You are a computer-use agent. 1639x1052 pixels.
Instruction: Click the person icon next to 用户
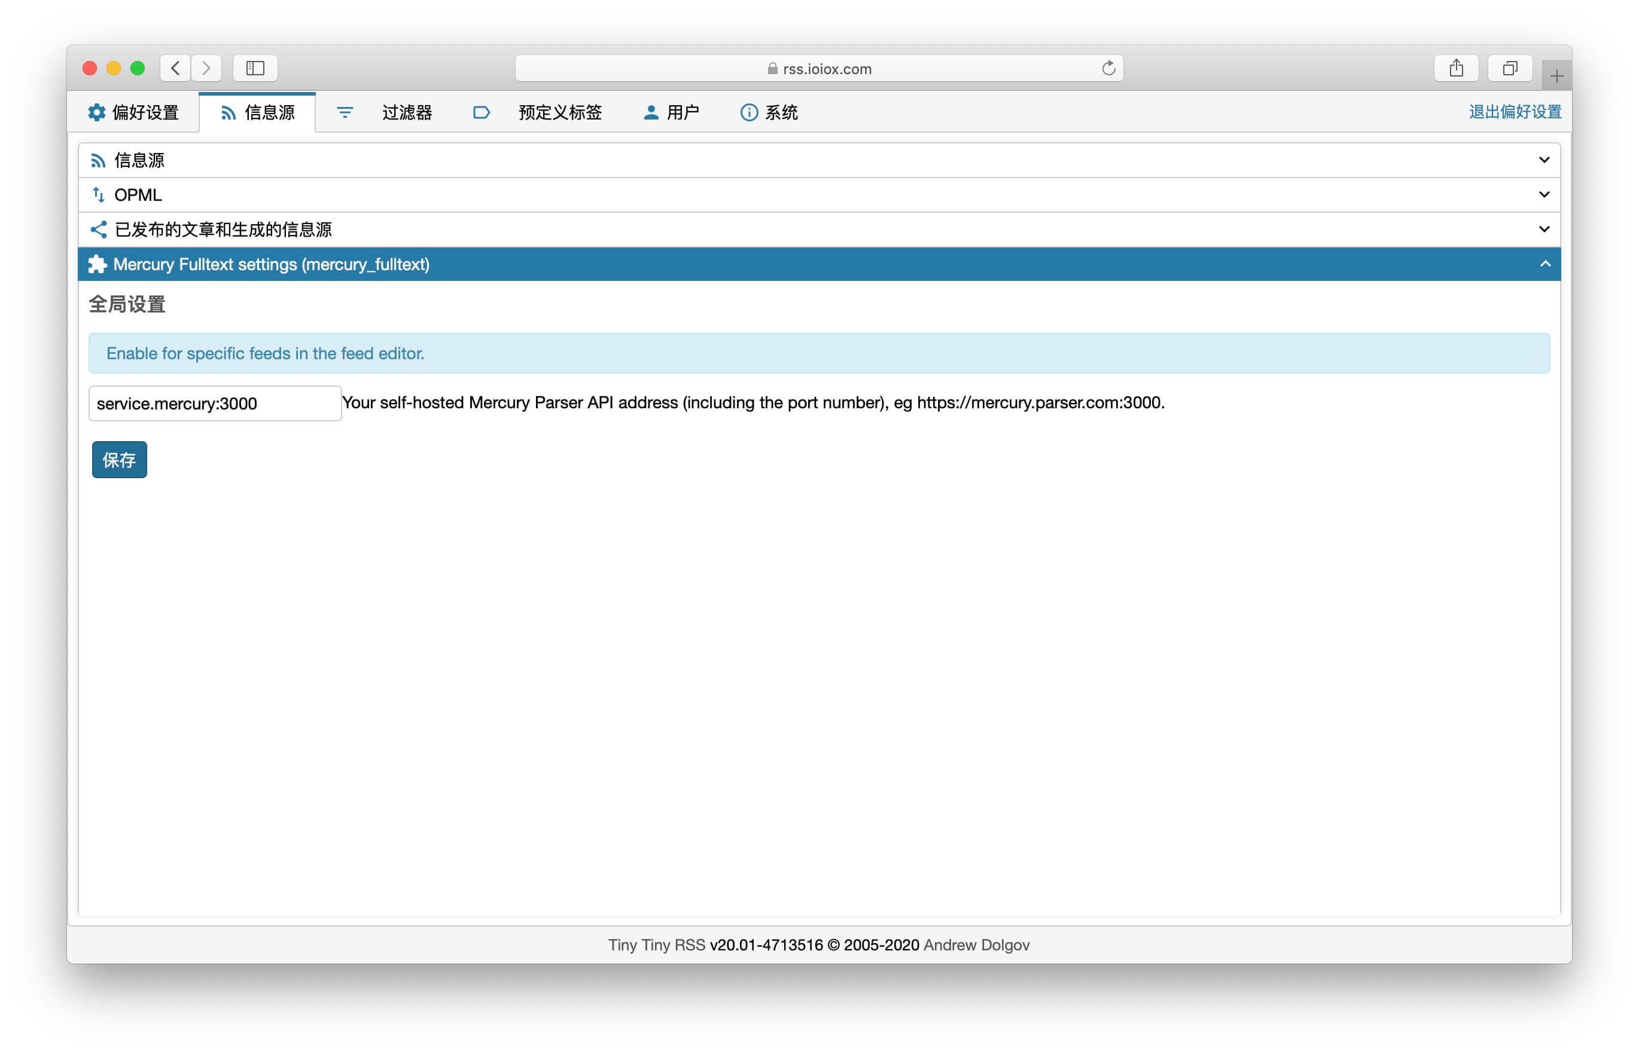(651, 112)
